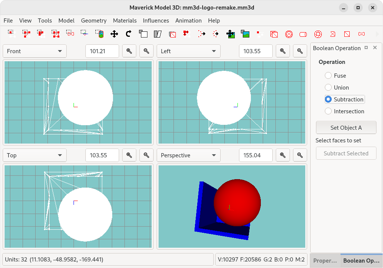Click the Left view zoom value field
Viewport: 383px width, 268px height.
255,51
